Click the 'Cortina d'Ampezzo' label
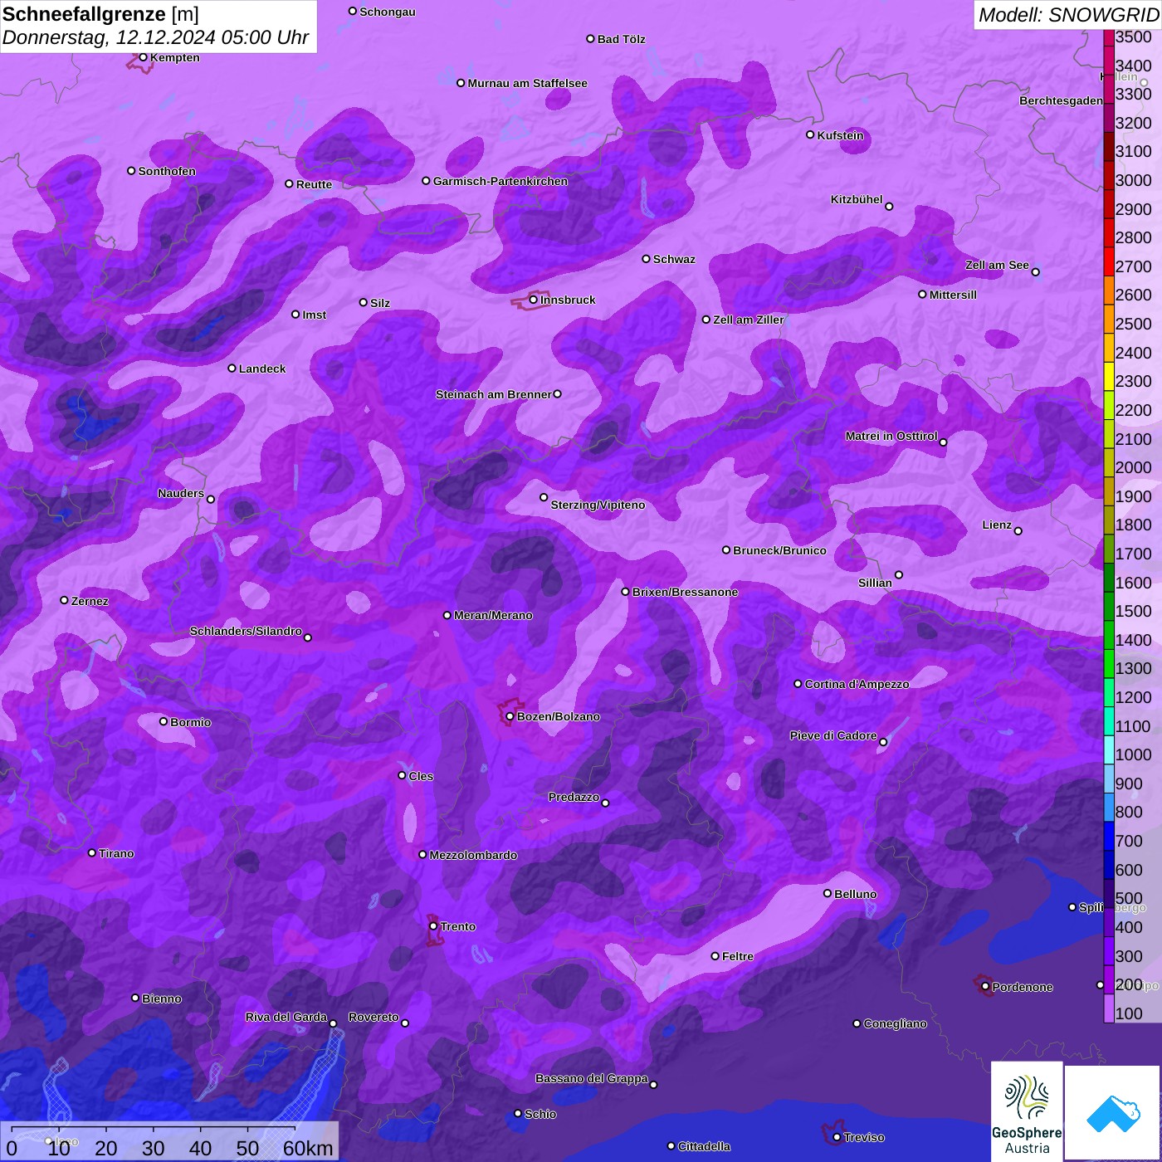Viewport: 1162px width, 1162px height. point(857,684)
